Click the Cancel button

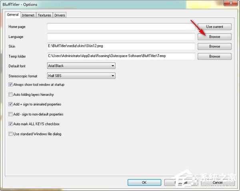pos(218,183)
